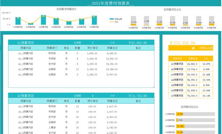This screenshot has height=134, width=222.
Task: Select 技术部 in the A1_3 row
Action: click(x=52, y=64)
